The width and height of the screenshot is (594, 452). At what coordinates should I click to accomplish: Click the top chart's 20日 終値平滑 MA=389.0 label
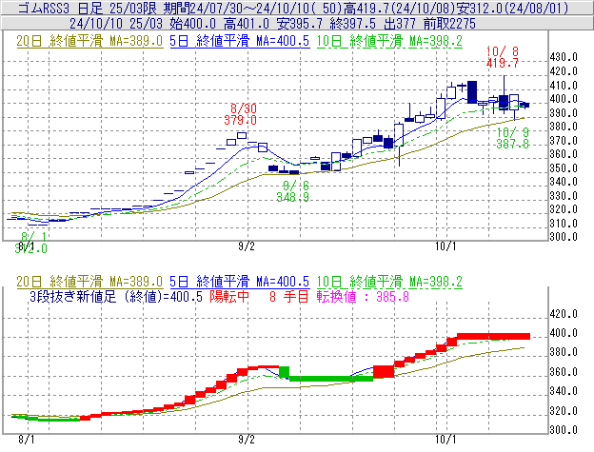[89, 41]
